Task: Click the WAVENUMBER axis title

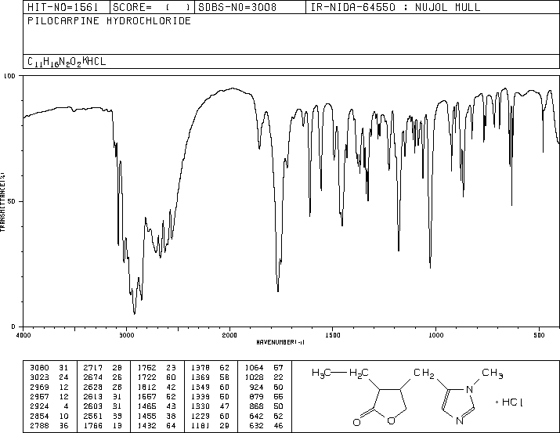Action: pyautogui.click(x=280, y=342)
